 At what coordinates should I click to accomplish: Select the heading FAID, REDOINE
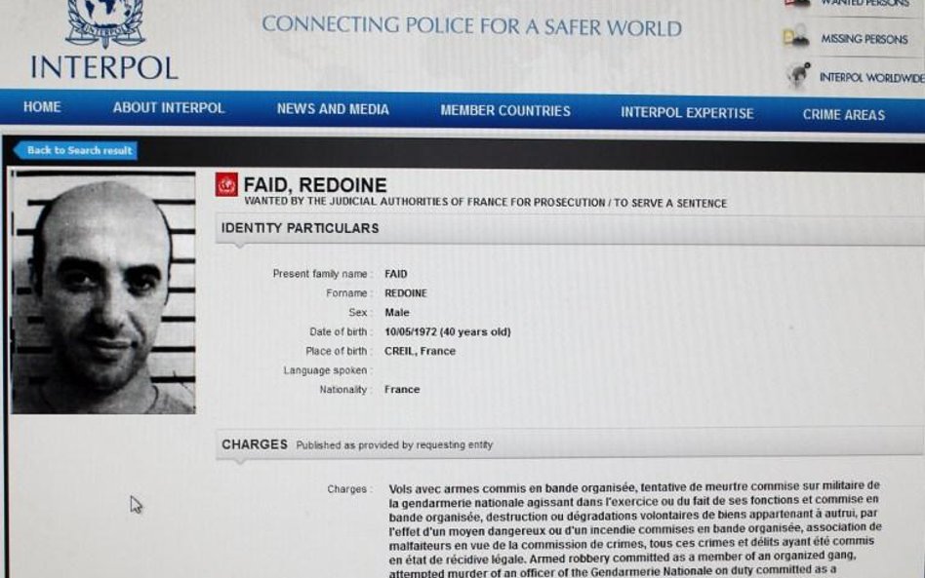(315, 185)
